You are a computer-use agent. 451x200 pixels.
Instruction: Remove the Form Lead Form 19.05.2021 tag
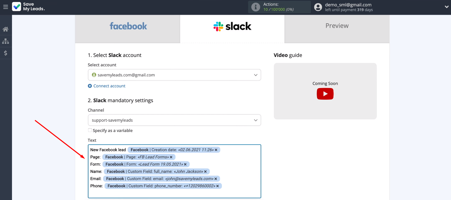[185, 164]
